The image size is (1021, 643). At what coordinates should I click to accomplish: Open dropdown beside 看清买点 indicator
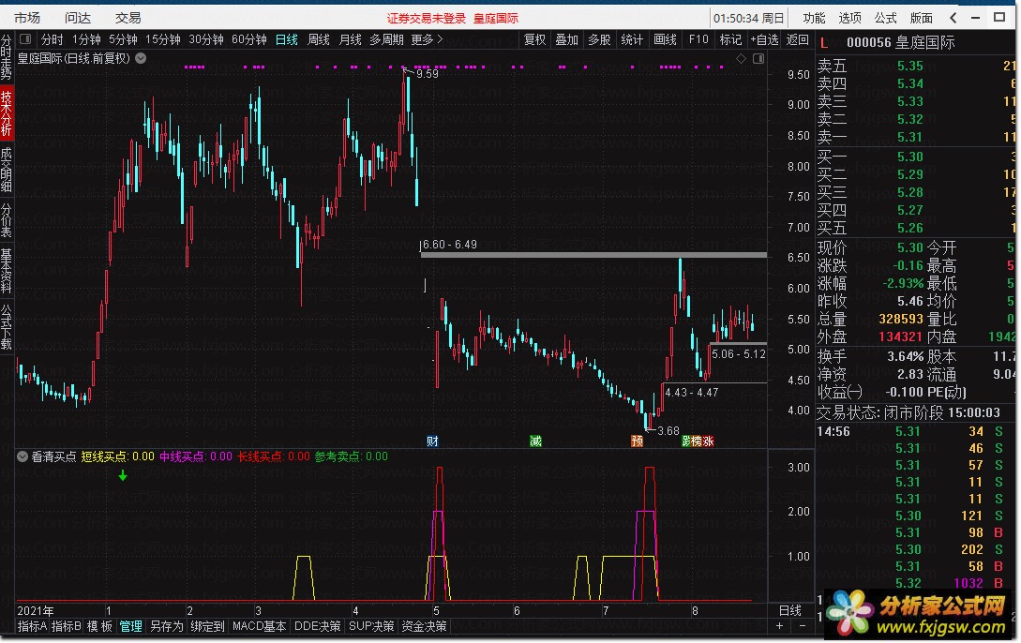23,456
